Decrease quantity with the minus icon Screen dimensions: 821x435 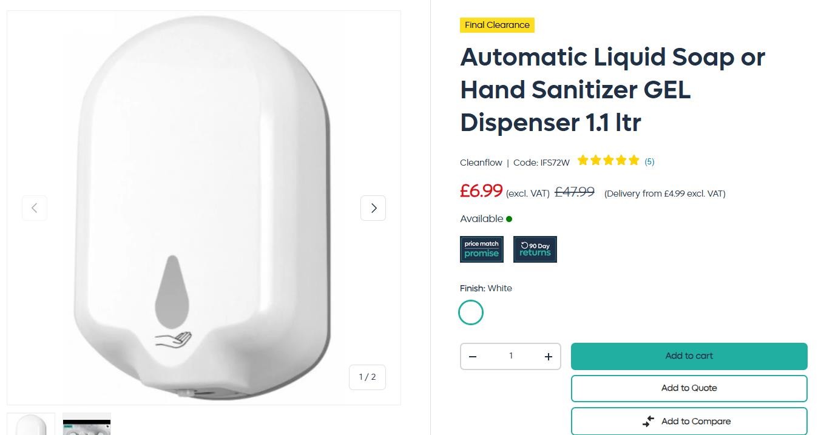coord(473,357)
